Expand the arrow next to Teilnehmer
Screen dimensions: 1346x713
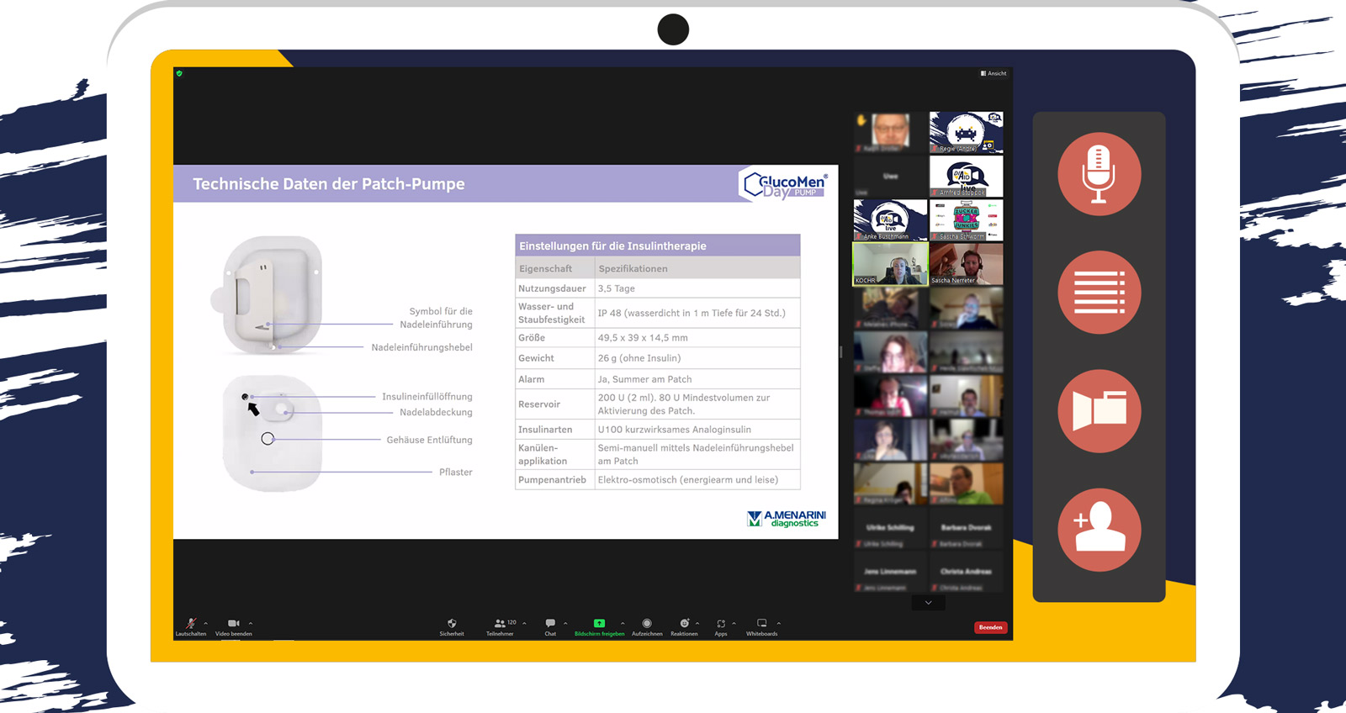525,623
